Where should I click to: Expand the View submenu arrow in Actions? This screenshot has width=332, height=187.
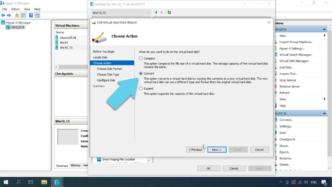324,99
